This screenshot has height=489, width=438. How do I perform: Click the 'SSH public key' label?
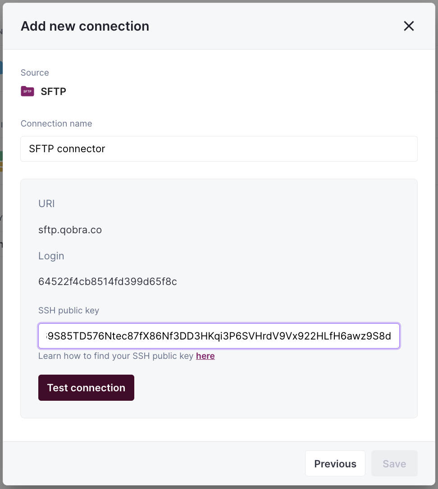point(68,310)
